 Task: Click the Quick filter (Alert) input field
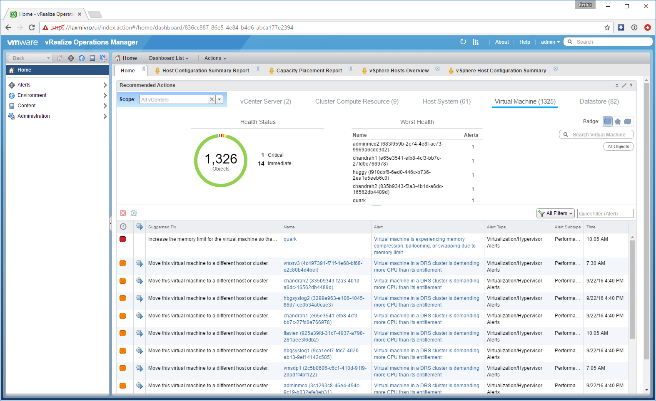click(605, 213)
